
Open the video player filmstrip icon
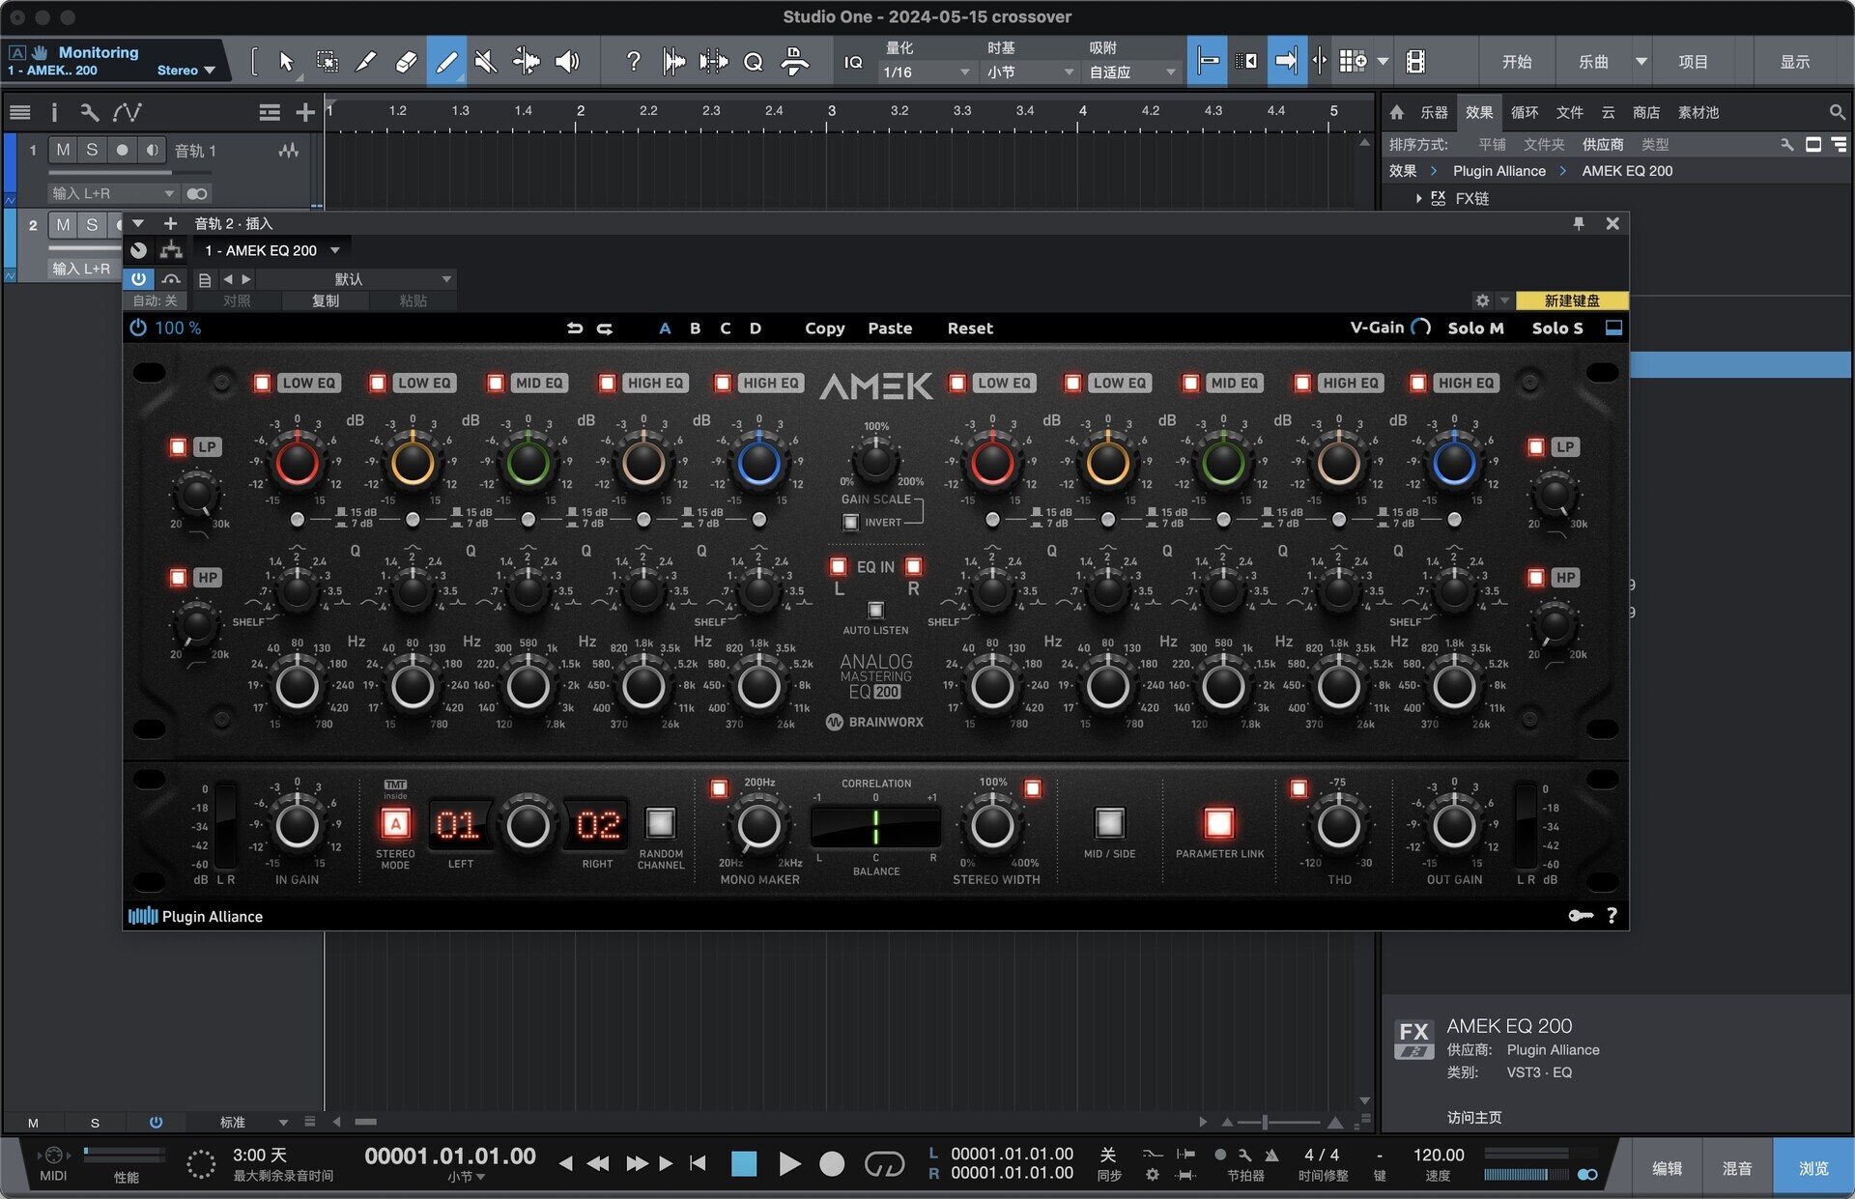(1415, 62)
